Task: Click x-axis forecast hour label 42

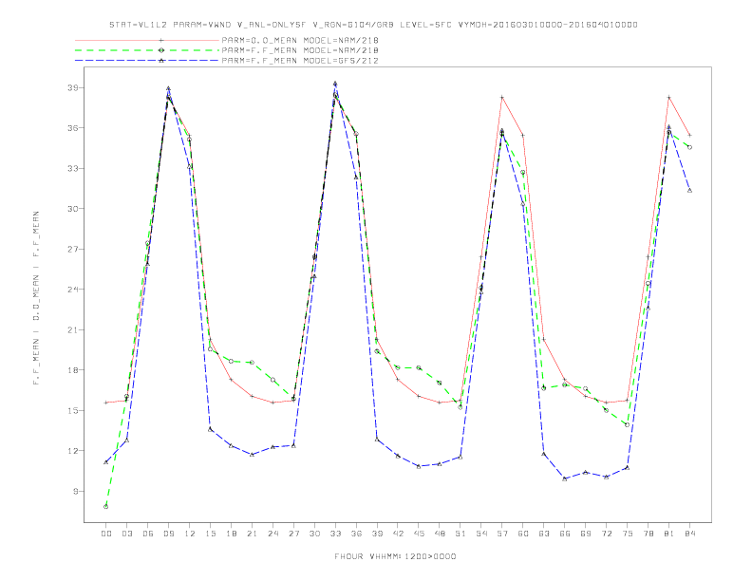Action: 398,534
